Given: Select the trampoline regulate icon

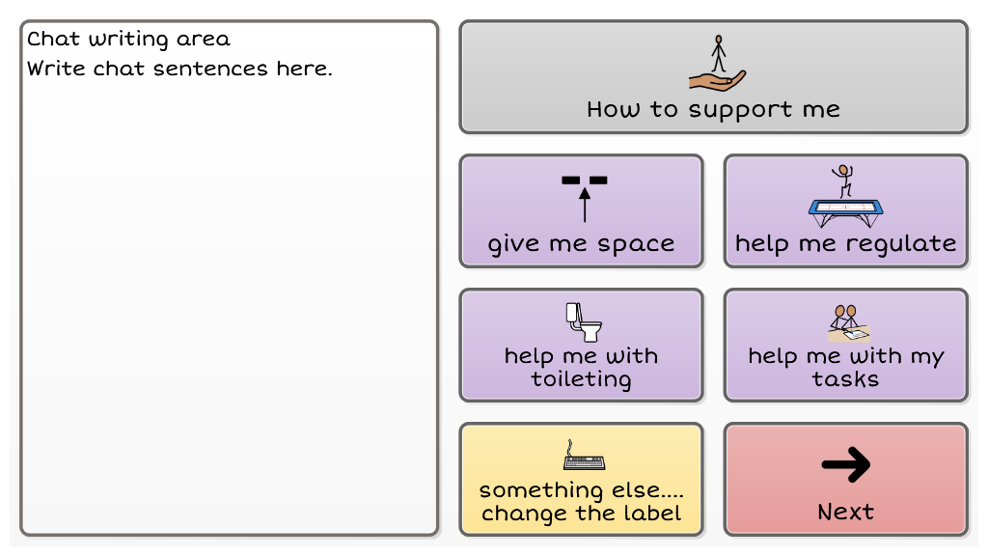Looking at the screenshot, I should 845,195.
